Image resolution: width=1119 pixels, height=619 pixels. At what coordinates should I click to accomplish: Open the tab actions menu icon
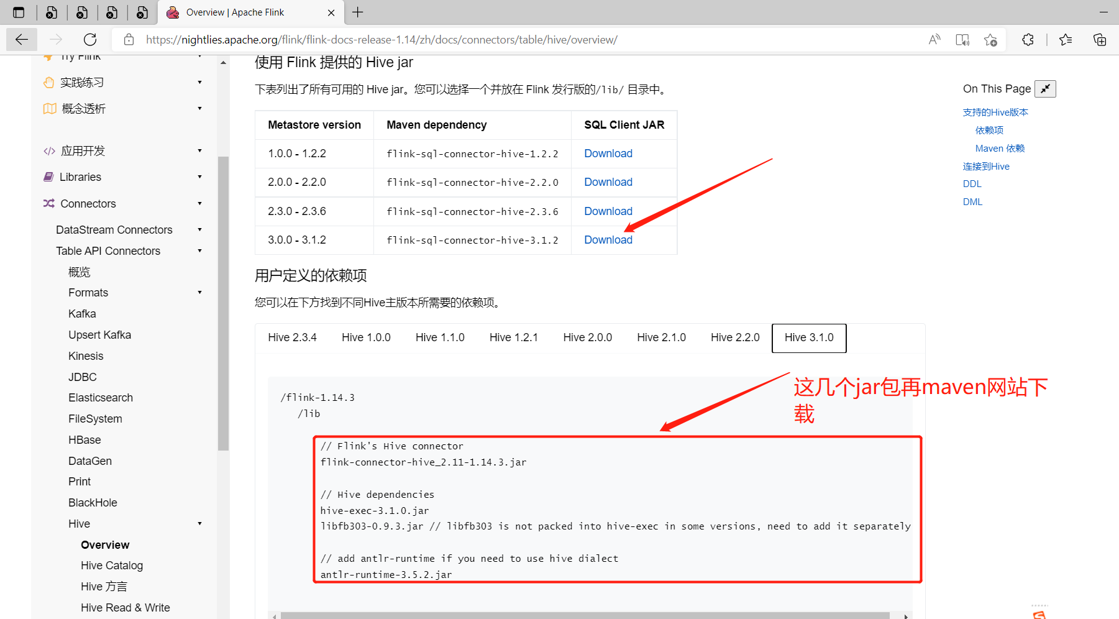click(19, 12)
